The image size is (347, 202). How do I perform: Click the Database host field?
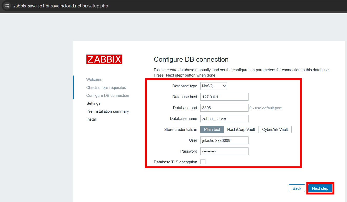[224, 97]
